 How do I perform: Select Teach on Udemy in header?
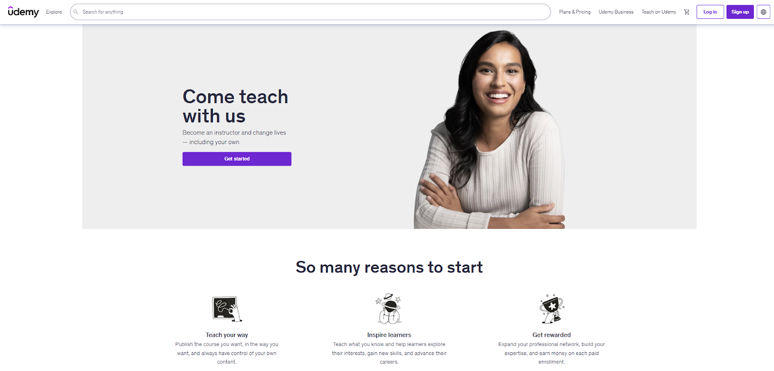coord(659,12)
